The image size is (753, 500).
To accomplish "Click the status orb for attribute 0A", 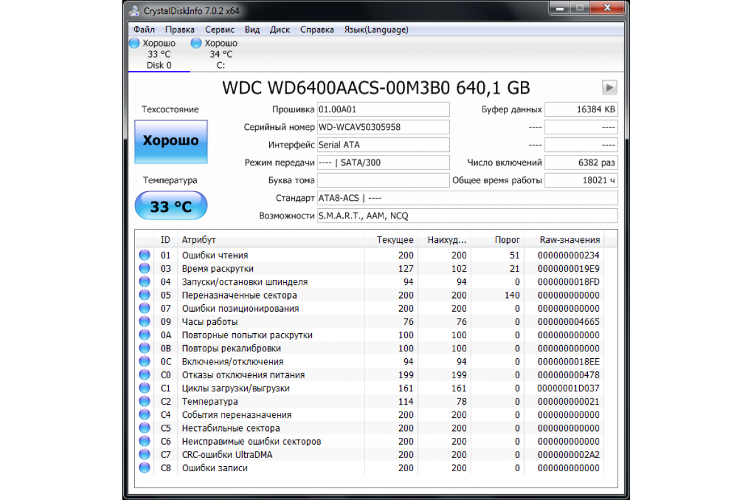I will pyautogui.click(x=145, y=335).
